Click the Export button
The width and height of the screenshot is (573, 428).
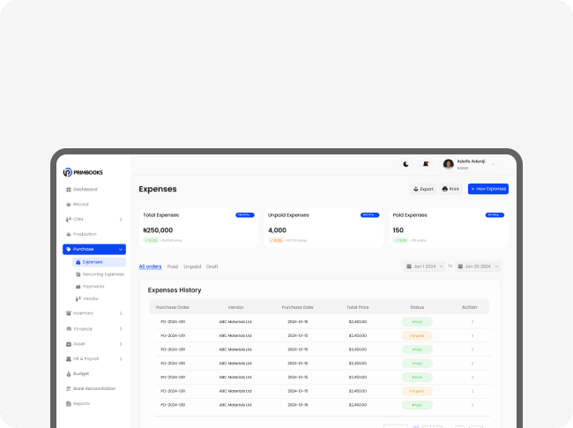pos(423,189)
